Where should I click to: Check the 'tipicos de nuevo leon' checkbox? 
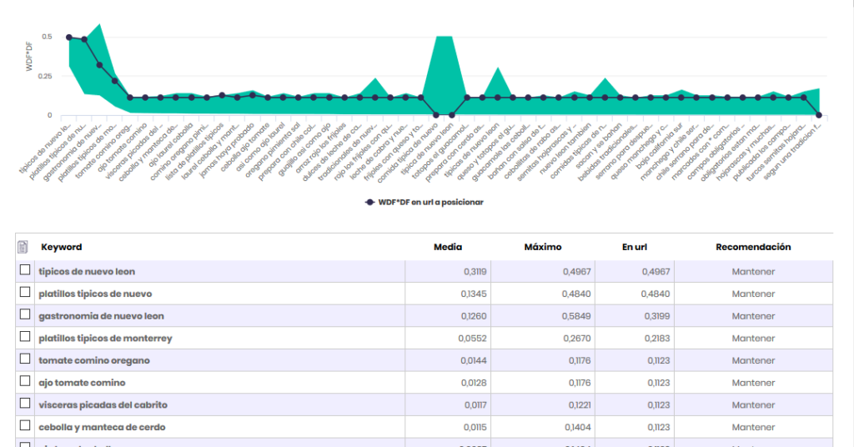pyautogui.click(x=25, y=271)
